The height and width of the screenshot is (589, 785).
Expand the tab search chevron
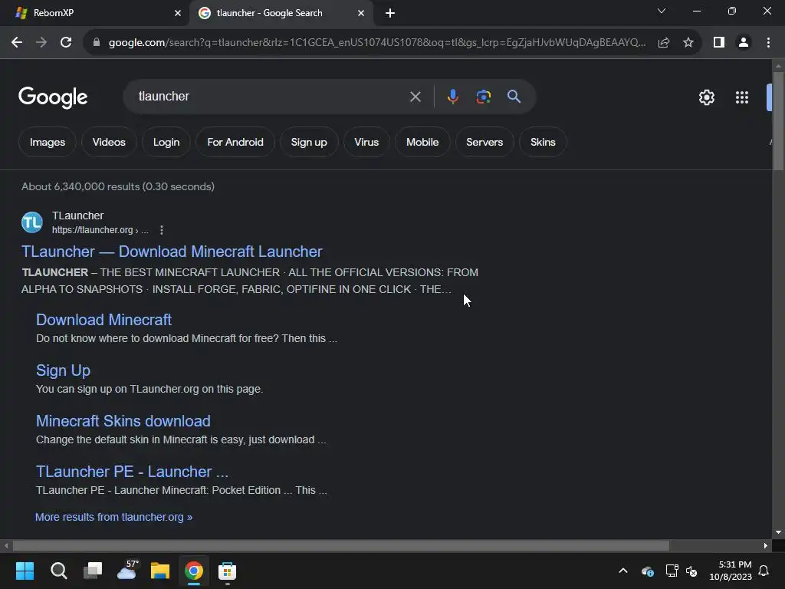coord(662,11)
